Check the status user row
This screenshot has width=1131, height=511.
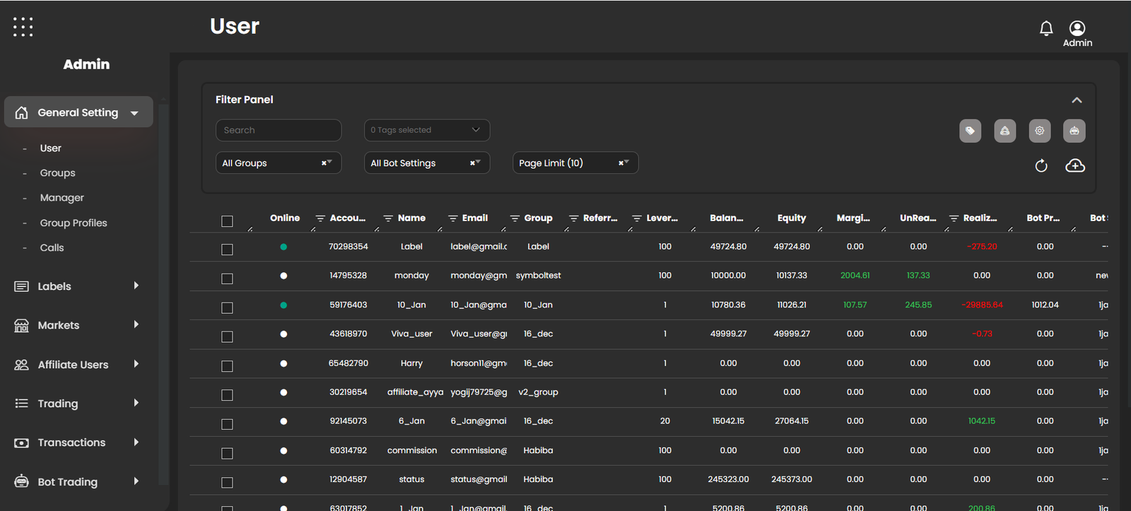(227, 483)
